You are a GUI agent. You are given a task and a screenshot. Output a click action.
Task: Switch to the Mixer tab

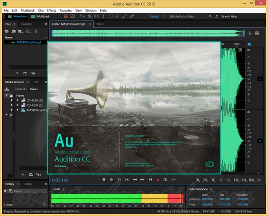tap(100, 24)
